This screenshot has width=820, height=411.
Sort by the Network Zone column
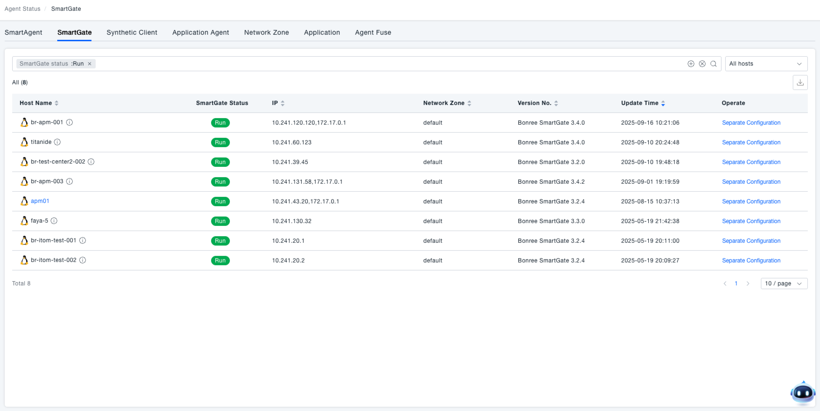[x=469, y=103]
